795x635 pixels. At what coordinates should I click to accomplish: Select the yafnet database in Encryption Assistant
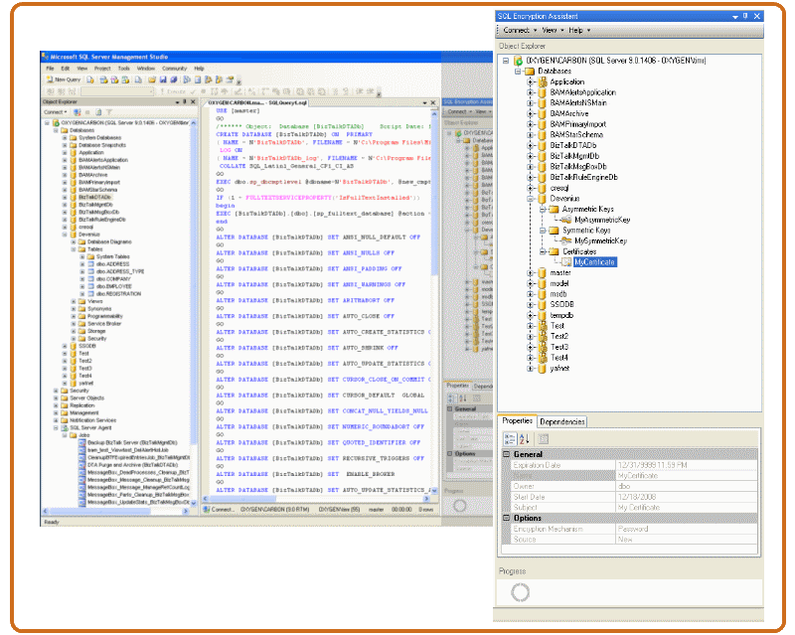pyautogui.click(x=559, y=369)
